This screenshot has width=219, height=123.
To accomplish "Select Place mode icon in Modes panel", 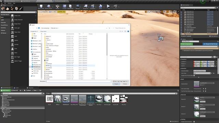I will [3, 9].
